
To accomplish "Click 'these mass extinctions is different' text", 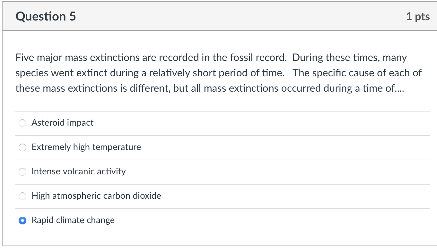I will point(93,88).
